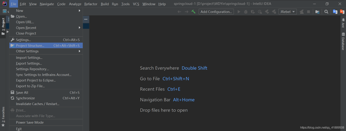346x131 pixels.
Task: Click the red Translate icon
Action: 342,12
